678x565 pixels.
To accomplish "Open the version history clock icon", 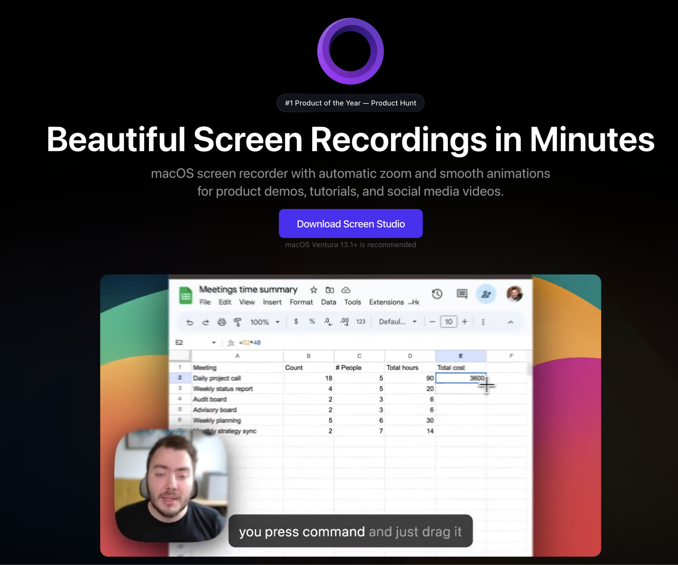I will 437,294.
